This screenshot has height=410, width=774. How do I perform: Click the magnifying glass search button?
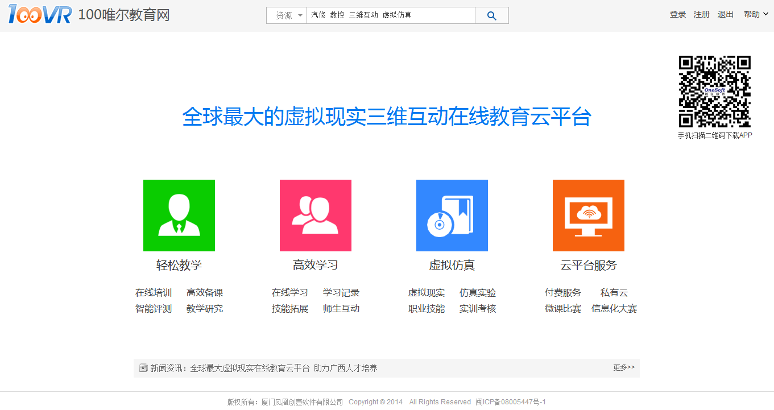tap(492, 16)
